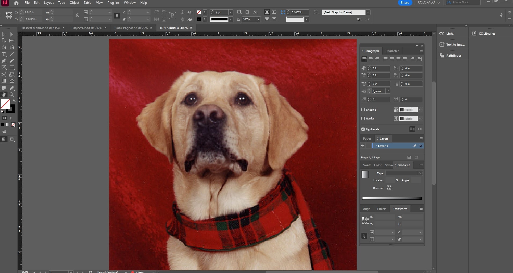This screenshot has width=513, height=273.
Task: Activate the Zoom tool magnifier
Action: pyautogui.click(x=12, y=94)
